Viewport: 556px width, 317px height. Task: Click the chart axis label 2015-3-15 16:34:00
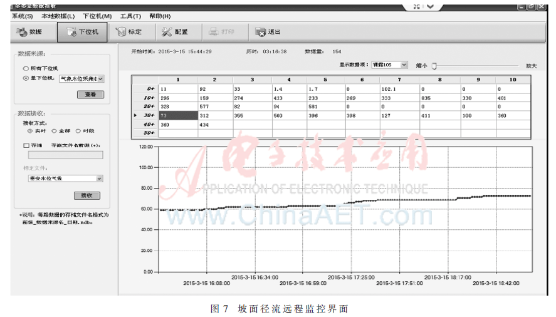(x=254, y=278)
